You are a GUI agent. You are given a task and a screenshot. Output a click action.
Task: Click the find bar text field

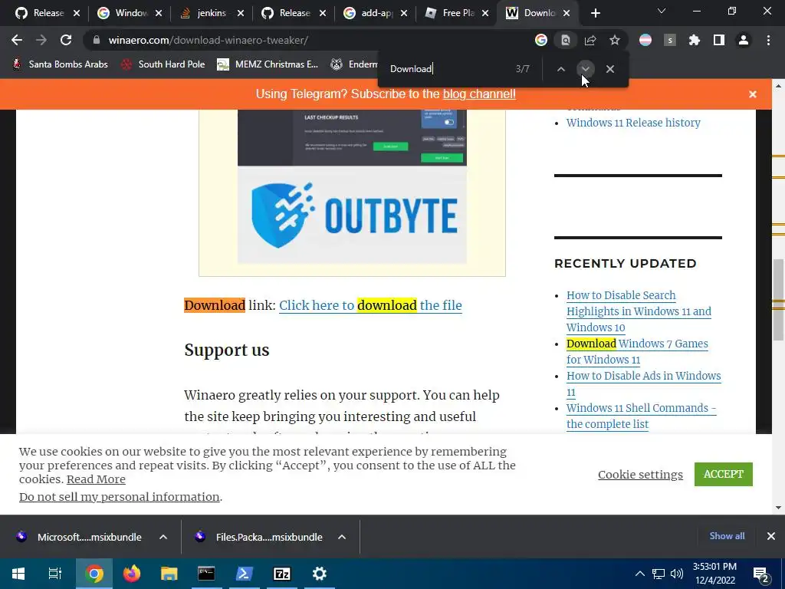448,69
